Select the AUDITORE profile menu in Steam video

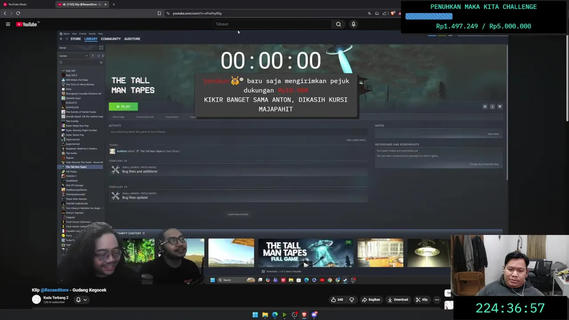[132, 39]
